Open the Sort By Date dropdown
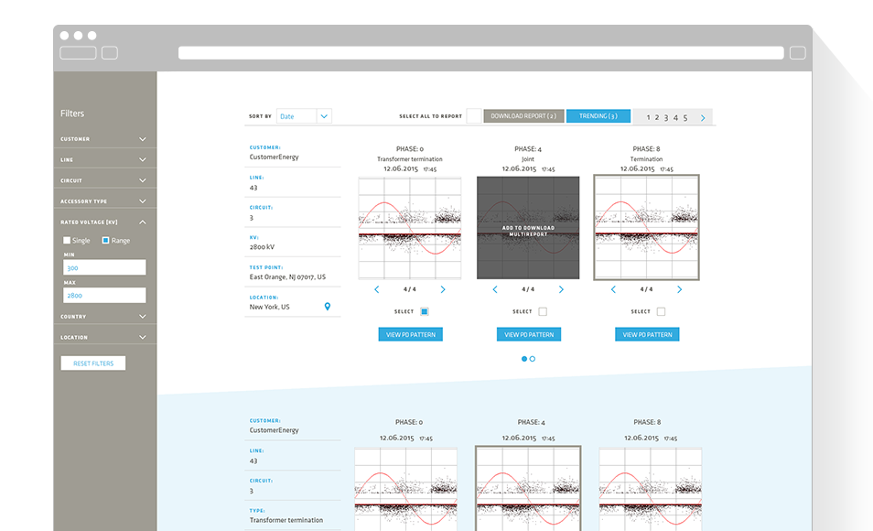The width and height of the screenshot is (873, 531). [x=304, y=116]
